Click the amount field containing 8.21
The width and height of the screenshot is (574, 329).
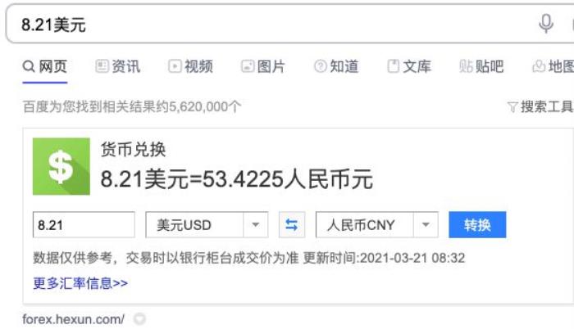[x=84, y=225]
